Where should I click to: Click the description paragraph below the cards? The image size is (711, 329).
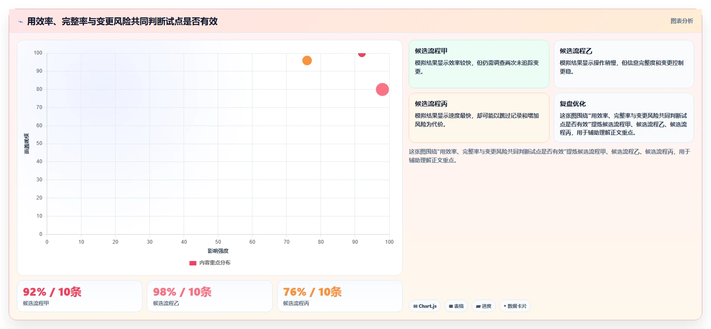(x=549, y=156)
